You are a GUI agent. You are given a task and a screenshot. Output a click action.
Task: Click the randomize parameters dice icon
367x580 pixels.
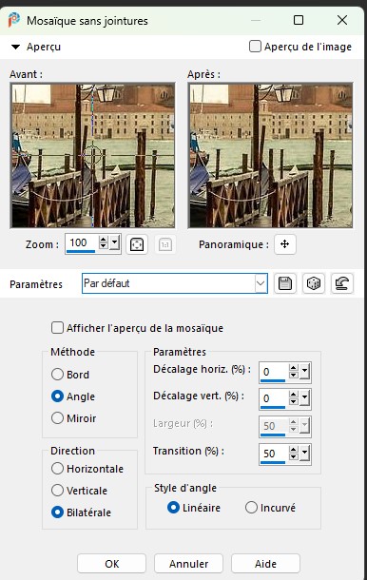click(314, 283)
